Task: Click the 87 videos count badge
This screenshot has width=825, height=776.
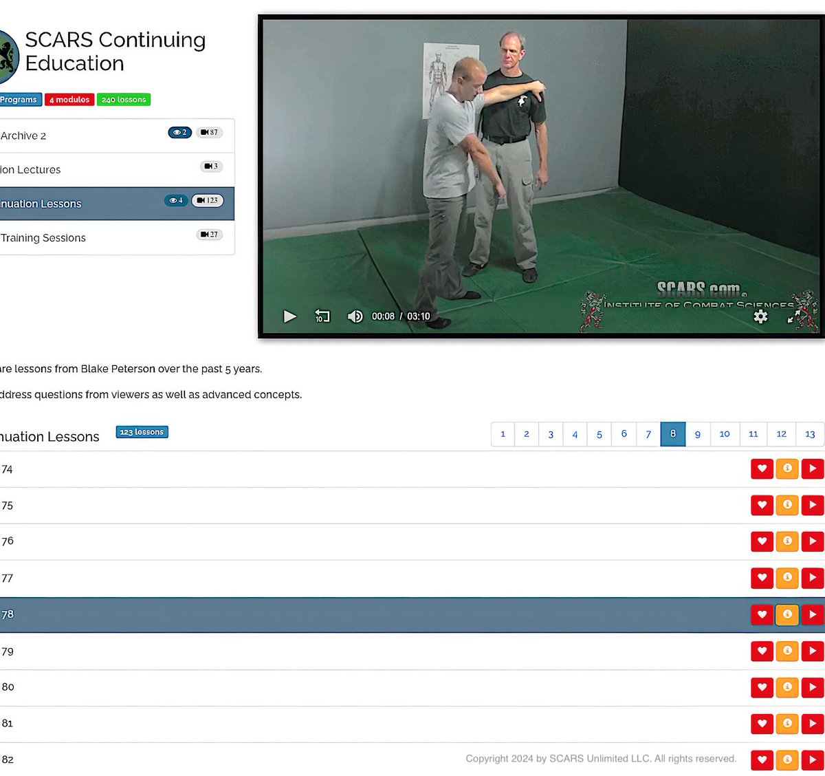Action: [210, 132]
